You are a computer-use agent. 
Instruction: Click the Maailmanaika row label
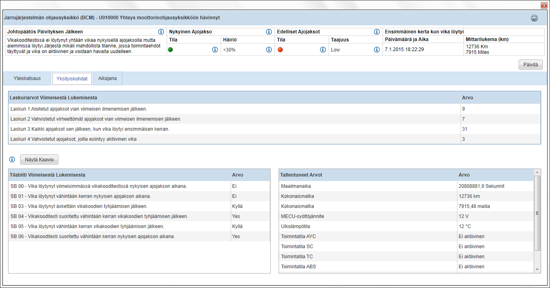tap(296, 186)
